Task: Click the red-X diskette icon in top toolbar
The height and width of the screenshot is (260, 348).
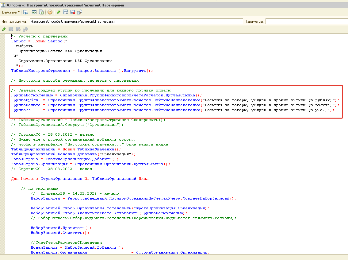Action: point(73,12)
